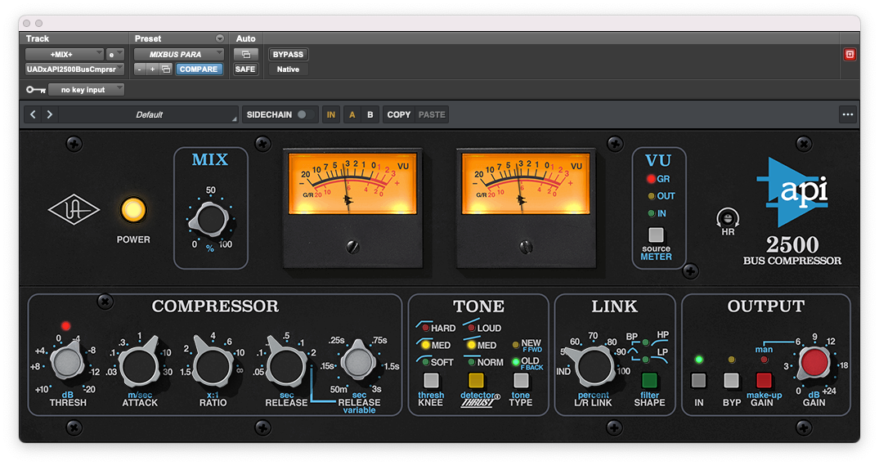
Task: Click the Native button
Action: (x=288, y=69)
